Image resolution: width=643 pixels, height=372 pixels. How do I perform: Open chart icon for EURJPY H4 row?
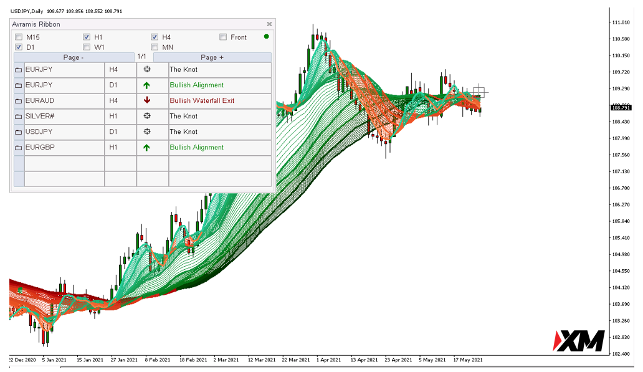click(19, 70)
